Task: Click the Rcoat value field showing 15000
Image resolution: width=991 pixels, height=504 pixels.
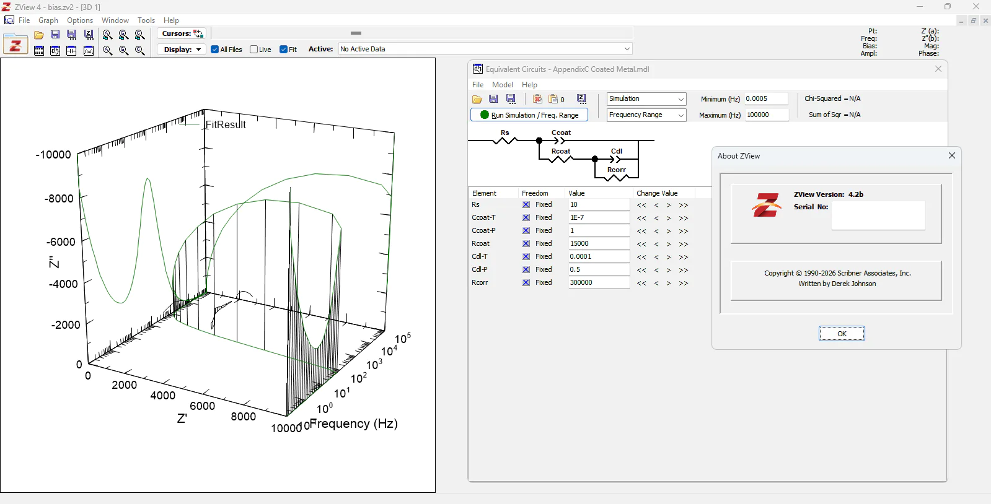Action: (x=599, y=244)
